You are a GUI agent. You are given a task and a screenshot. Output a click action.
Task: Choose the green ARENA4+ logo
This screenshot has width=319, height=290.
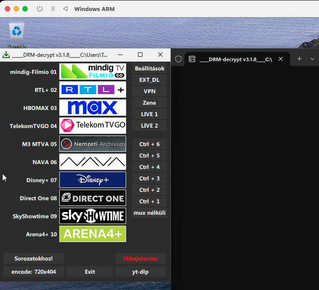coord(93,234)
